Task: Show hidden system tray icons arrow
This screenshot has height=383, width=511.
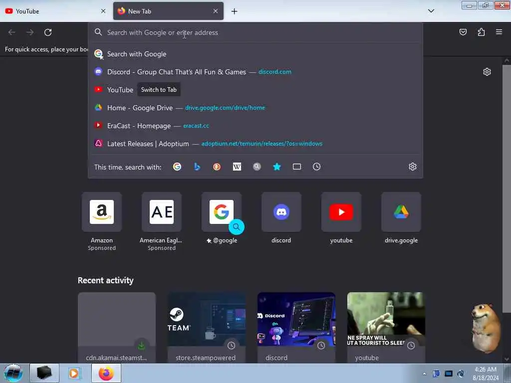Action: coord(424,374)
